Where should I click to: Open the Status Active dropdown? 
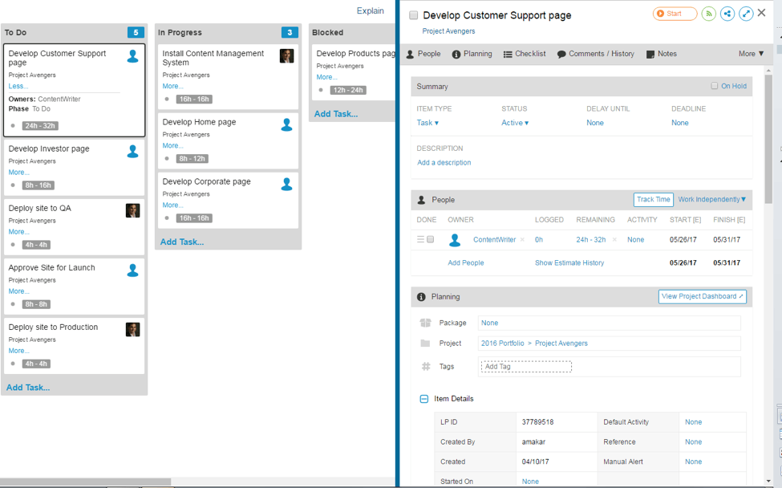pos(515,123)
